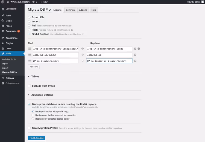
Task: Switch to the Settings tab
Action: click(70, 10)
